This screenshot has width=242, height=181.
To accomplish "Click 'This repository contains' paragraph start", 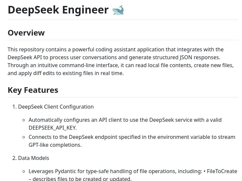I will pos(38,49).
